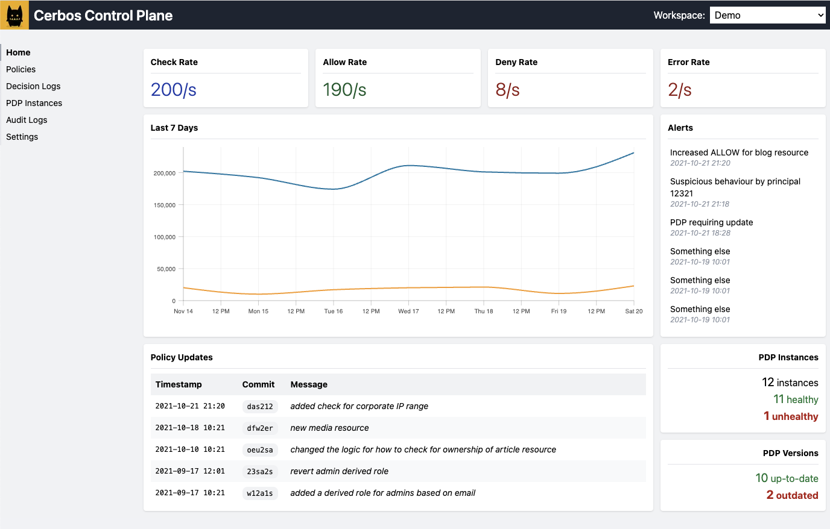
Task: Select alert Suspicious behaviour by principal 12321
Action: click(735, 187)
